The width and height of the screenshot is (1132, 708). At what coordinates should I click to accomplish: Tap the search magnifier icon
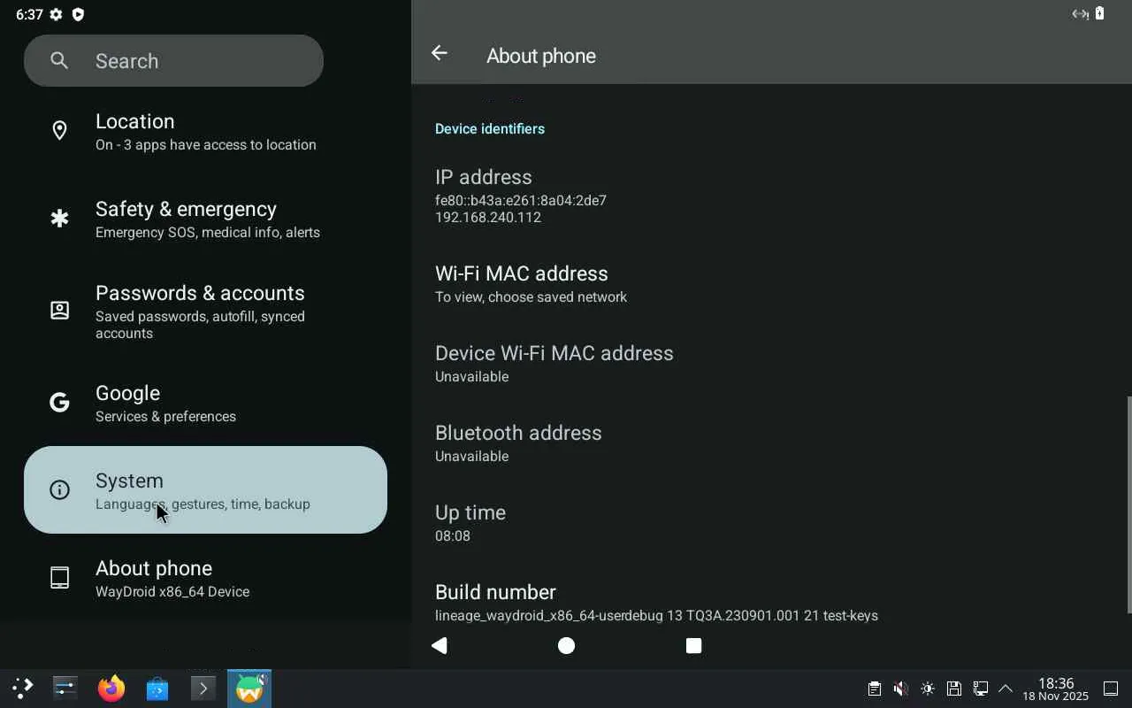point(59,60)
